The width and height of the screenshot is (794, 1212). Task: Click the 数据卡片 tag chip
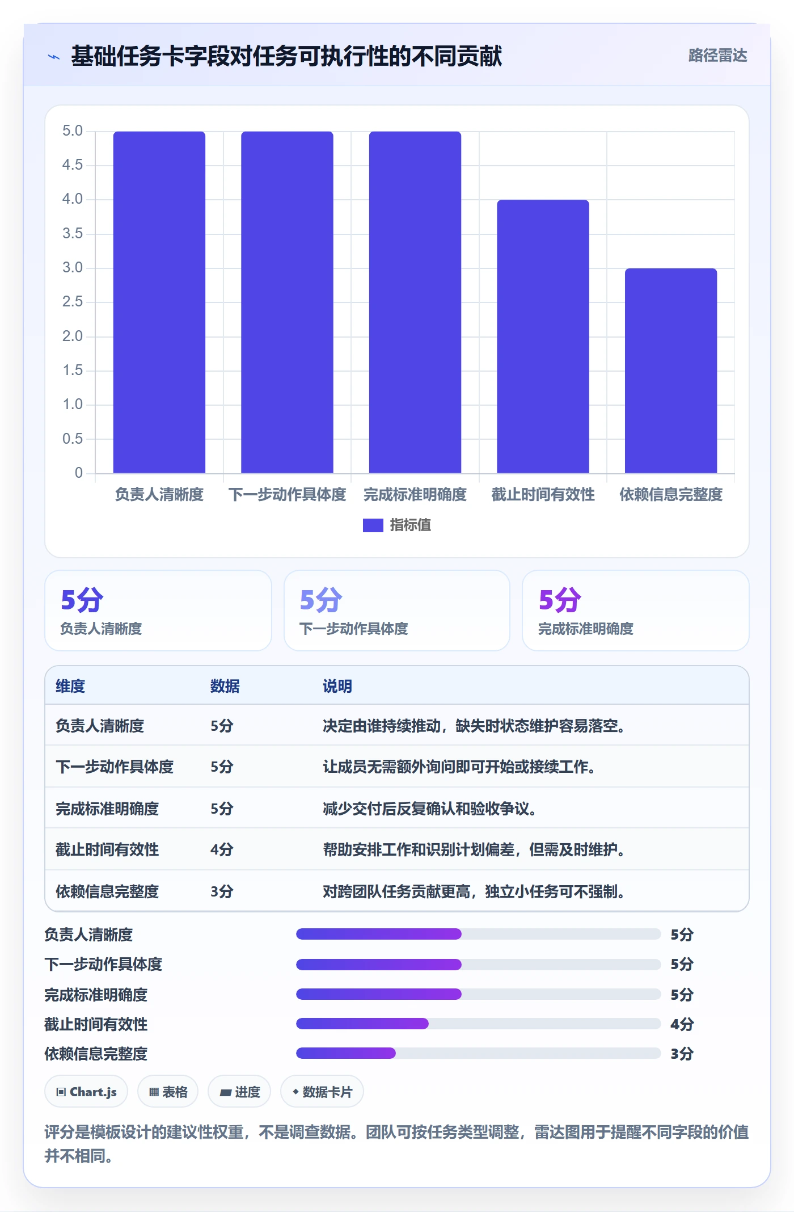pos(322,1092)
